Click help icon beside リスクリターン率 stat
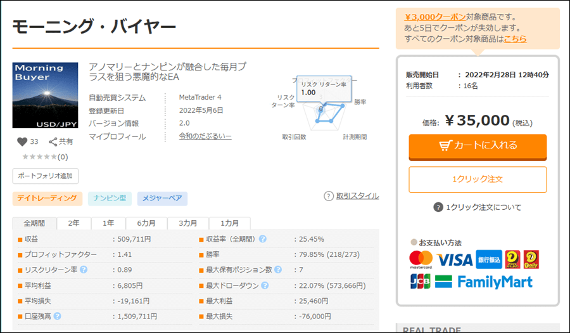The image size is (570, 333). pos(84,270)
